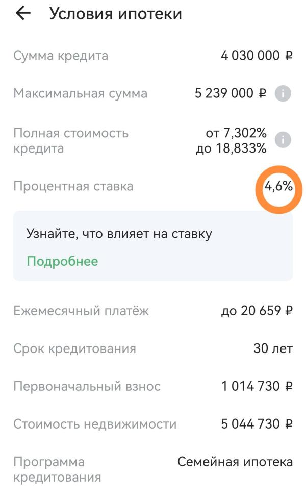This screenshot has width=306, height=501.
Task: Tap the Полная стоимость кредита label
Action: coord(70,141)
